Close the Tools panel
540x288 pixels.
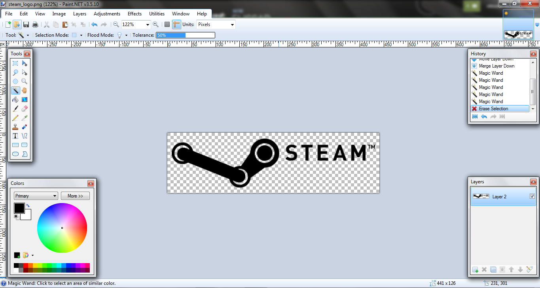(x=27, y=54)
